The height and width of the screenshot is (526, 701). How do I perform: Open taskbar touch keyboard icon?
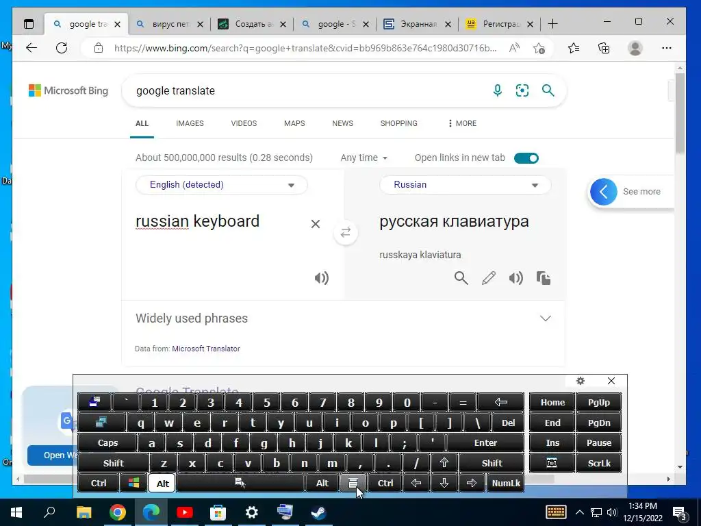pos(556,512)
